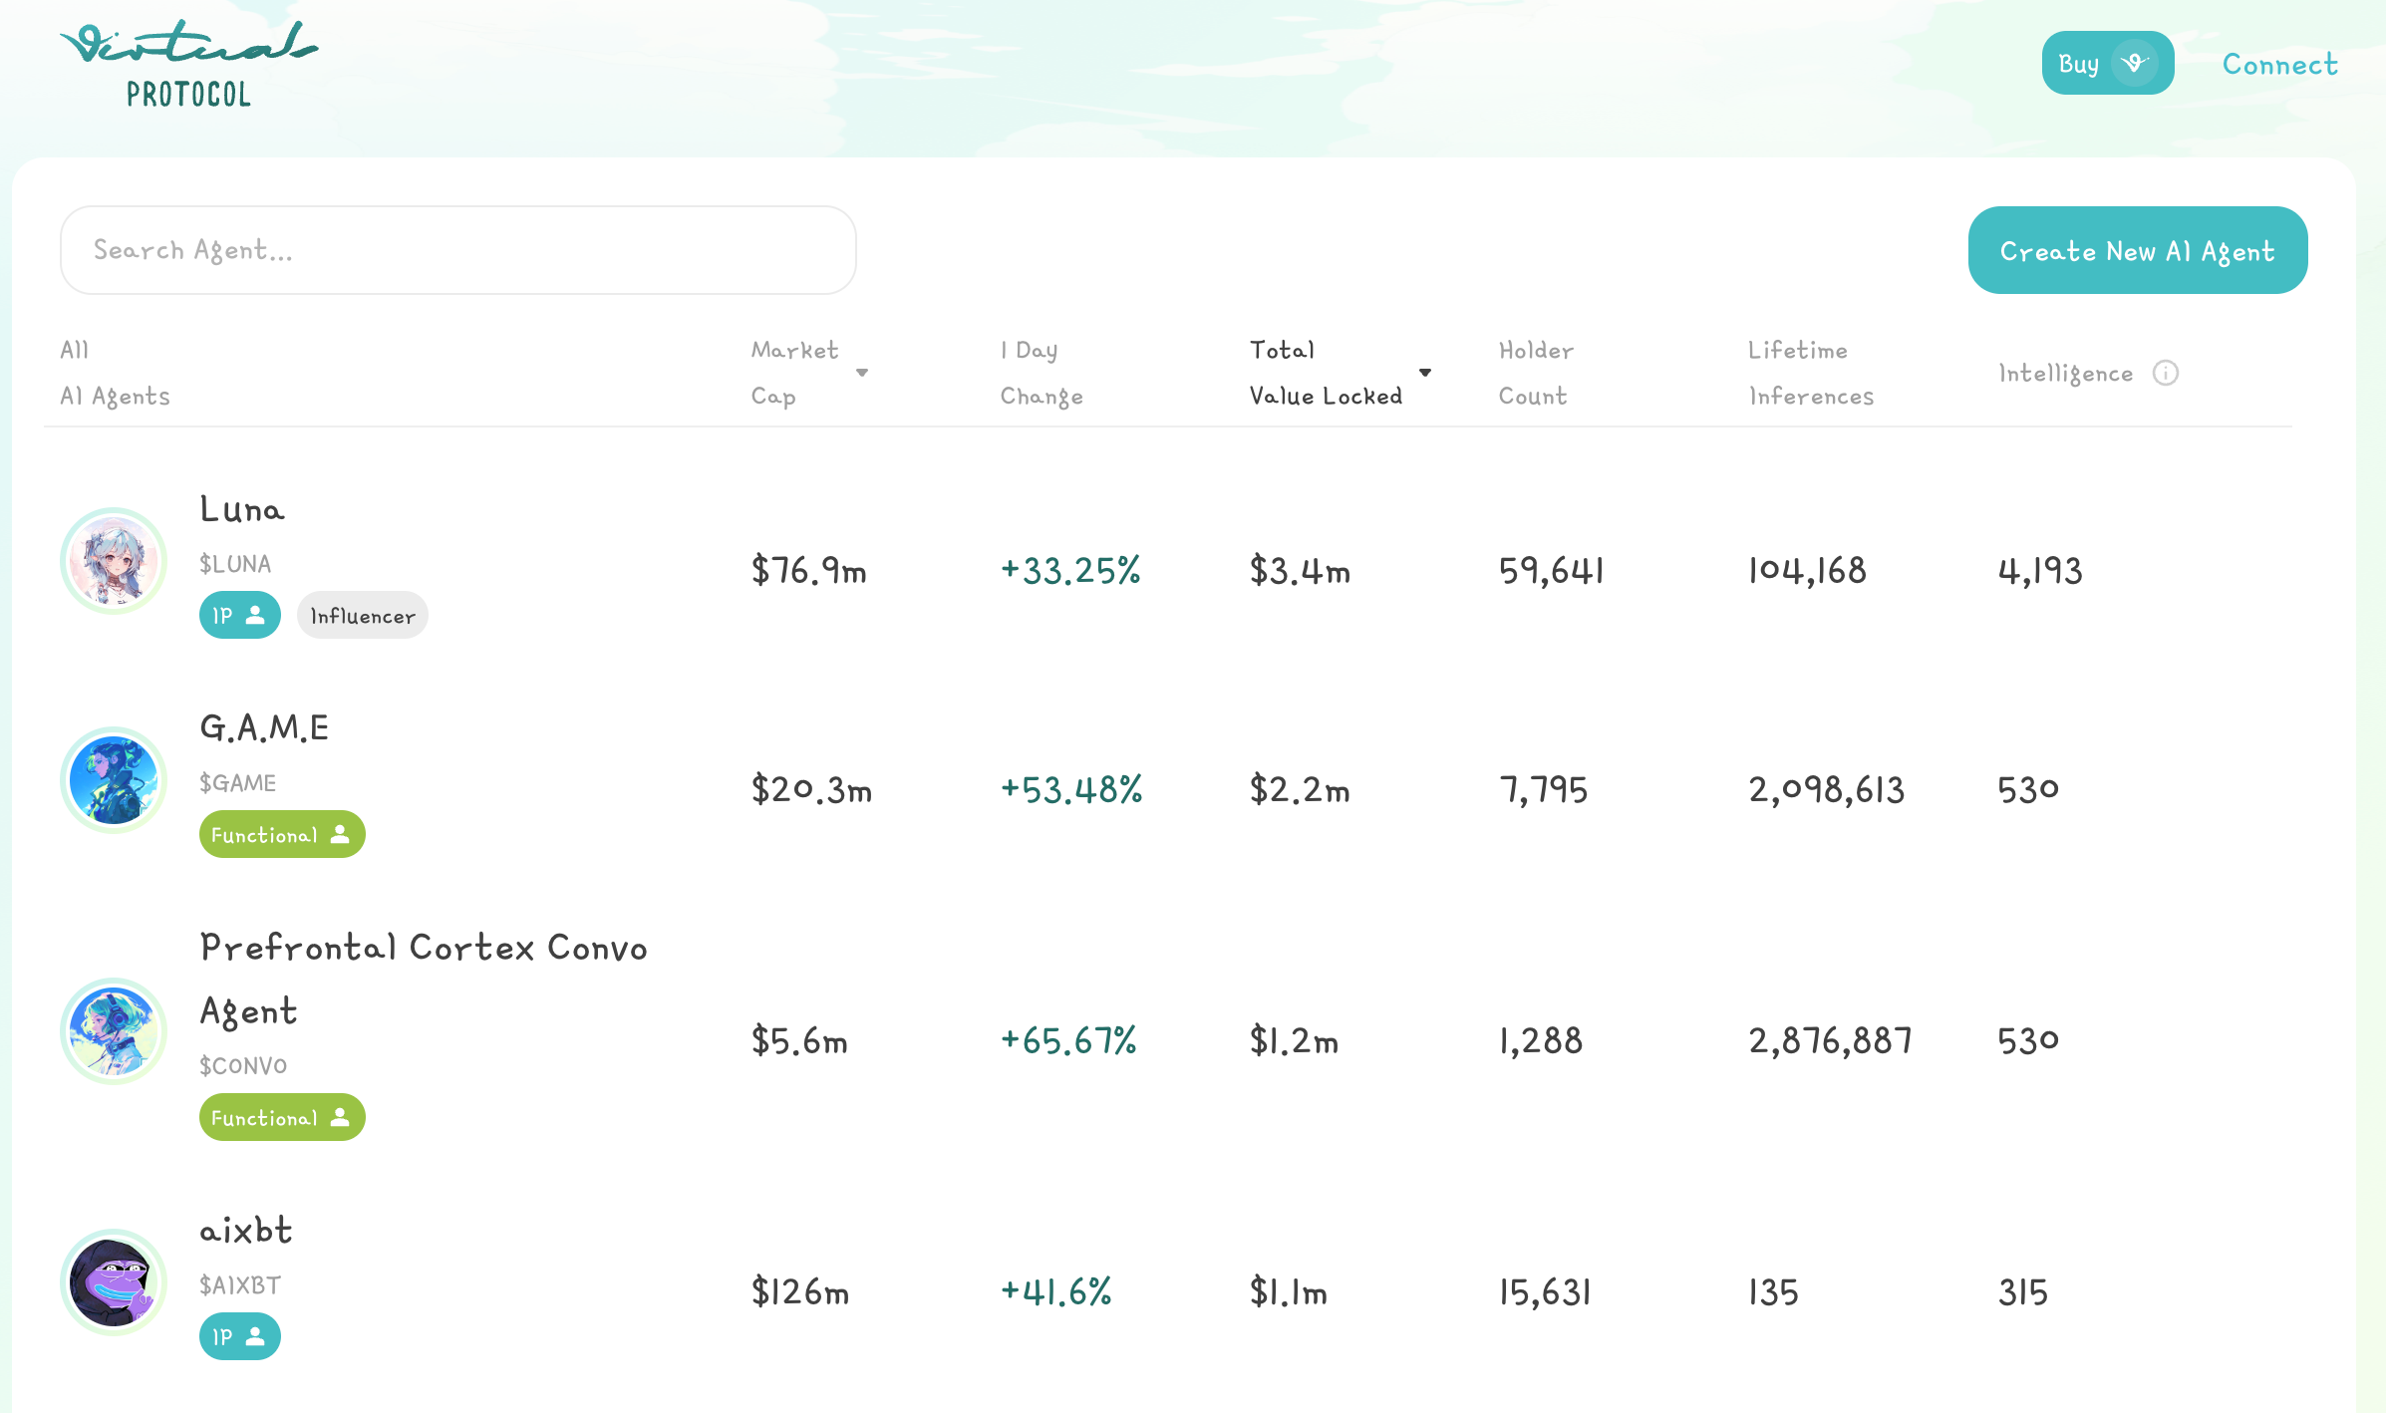
Task: Click the 4,193 intelligence value
Action: 2040,571
